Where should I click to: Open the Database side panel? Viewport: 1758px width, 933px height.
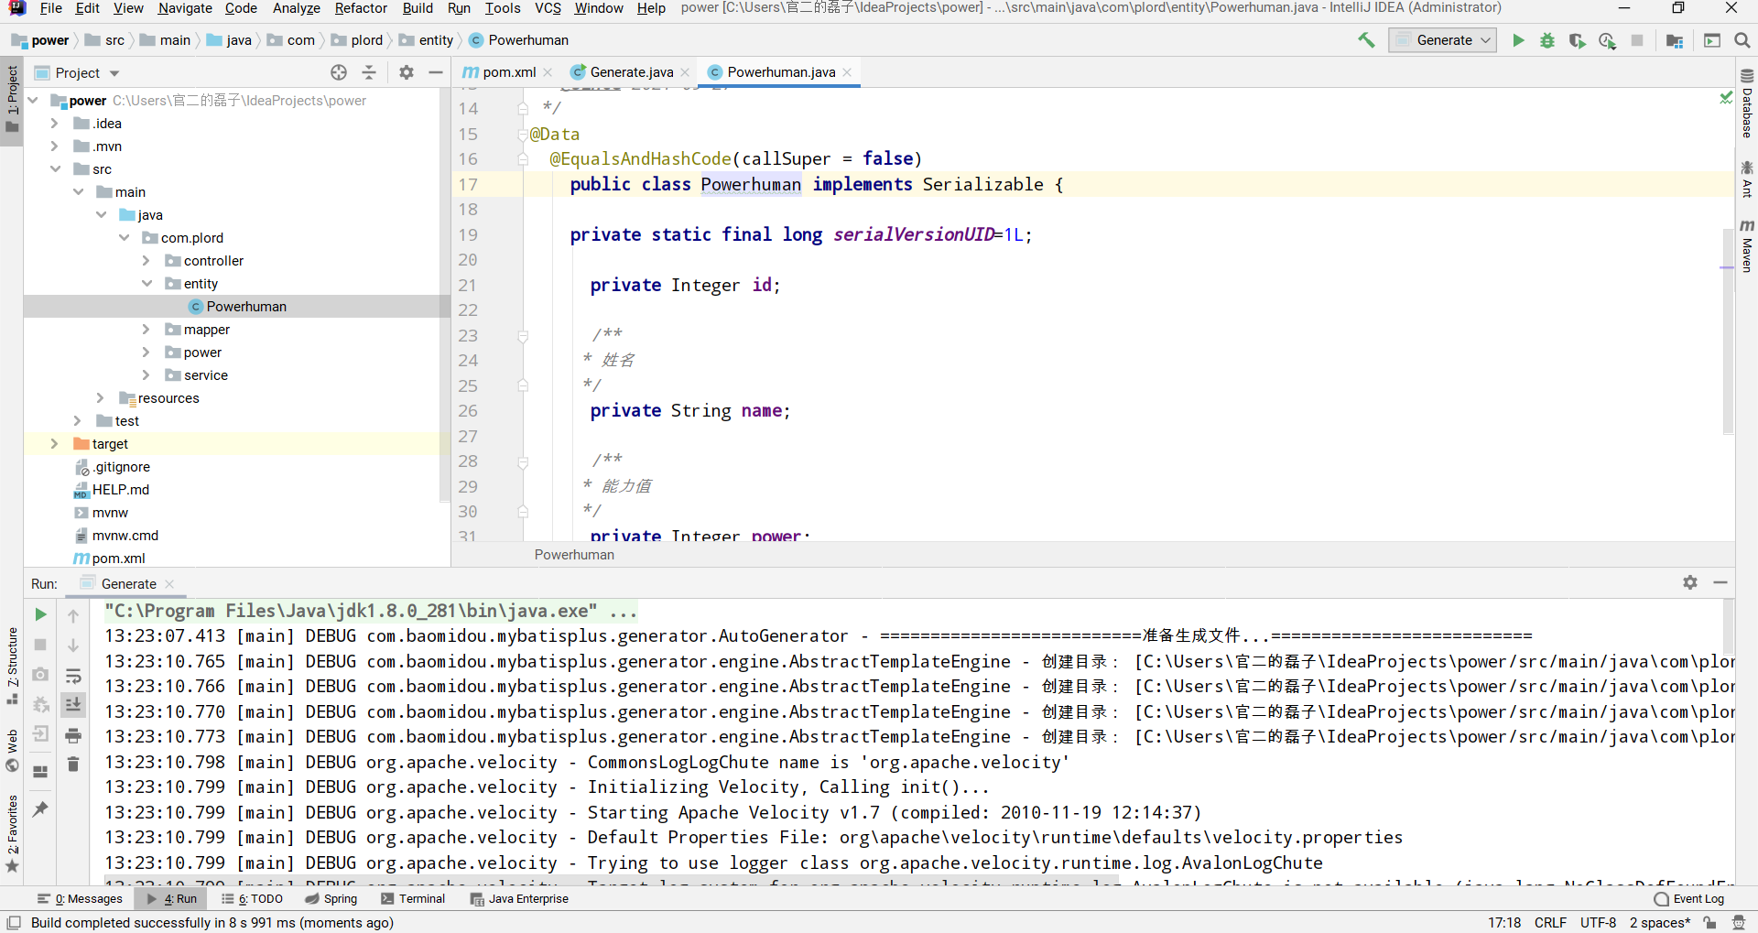tap(1747, 103)
